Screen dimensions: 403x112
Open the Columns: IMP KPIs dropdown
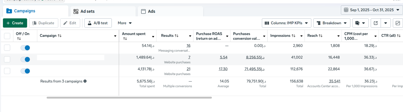286,23
